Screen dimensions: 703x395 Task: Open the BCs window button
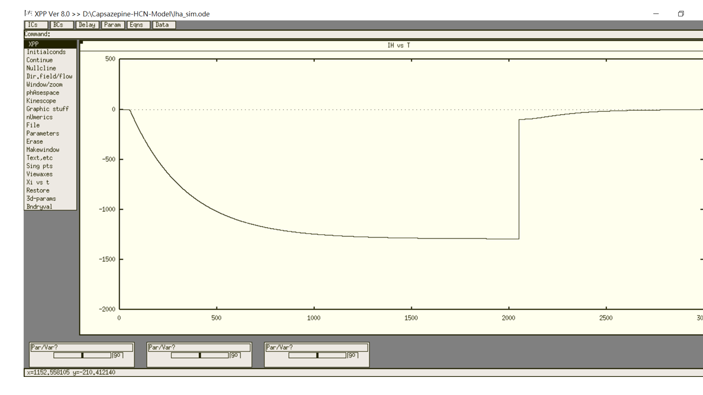(62, 25)
